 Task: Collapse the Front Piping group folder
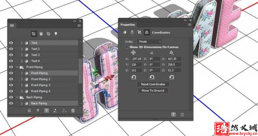17,67
